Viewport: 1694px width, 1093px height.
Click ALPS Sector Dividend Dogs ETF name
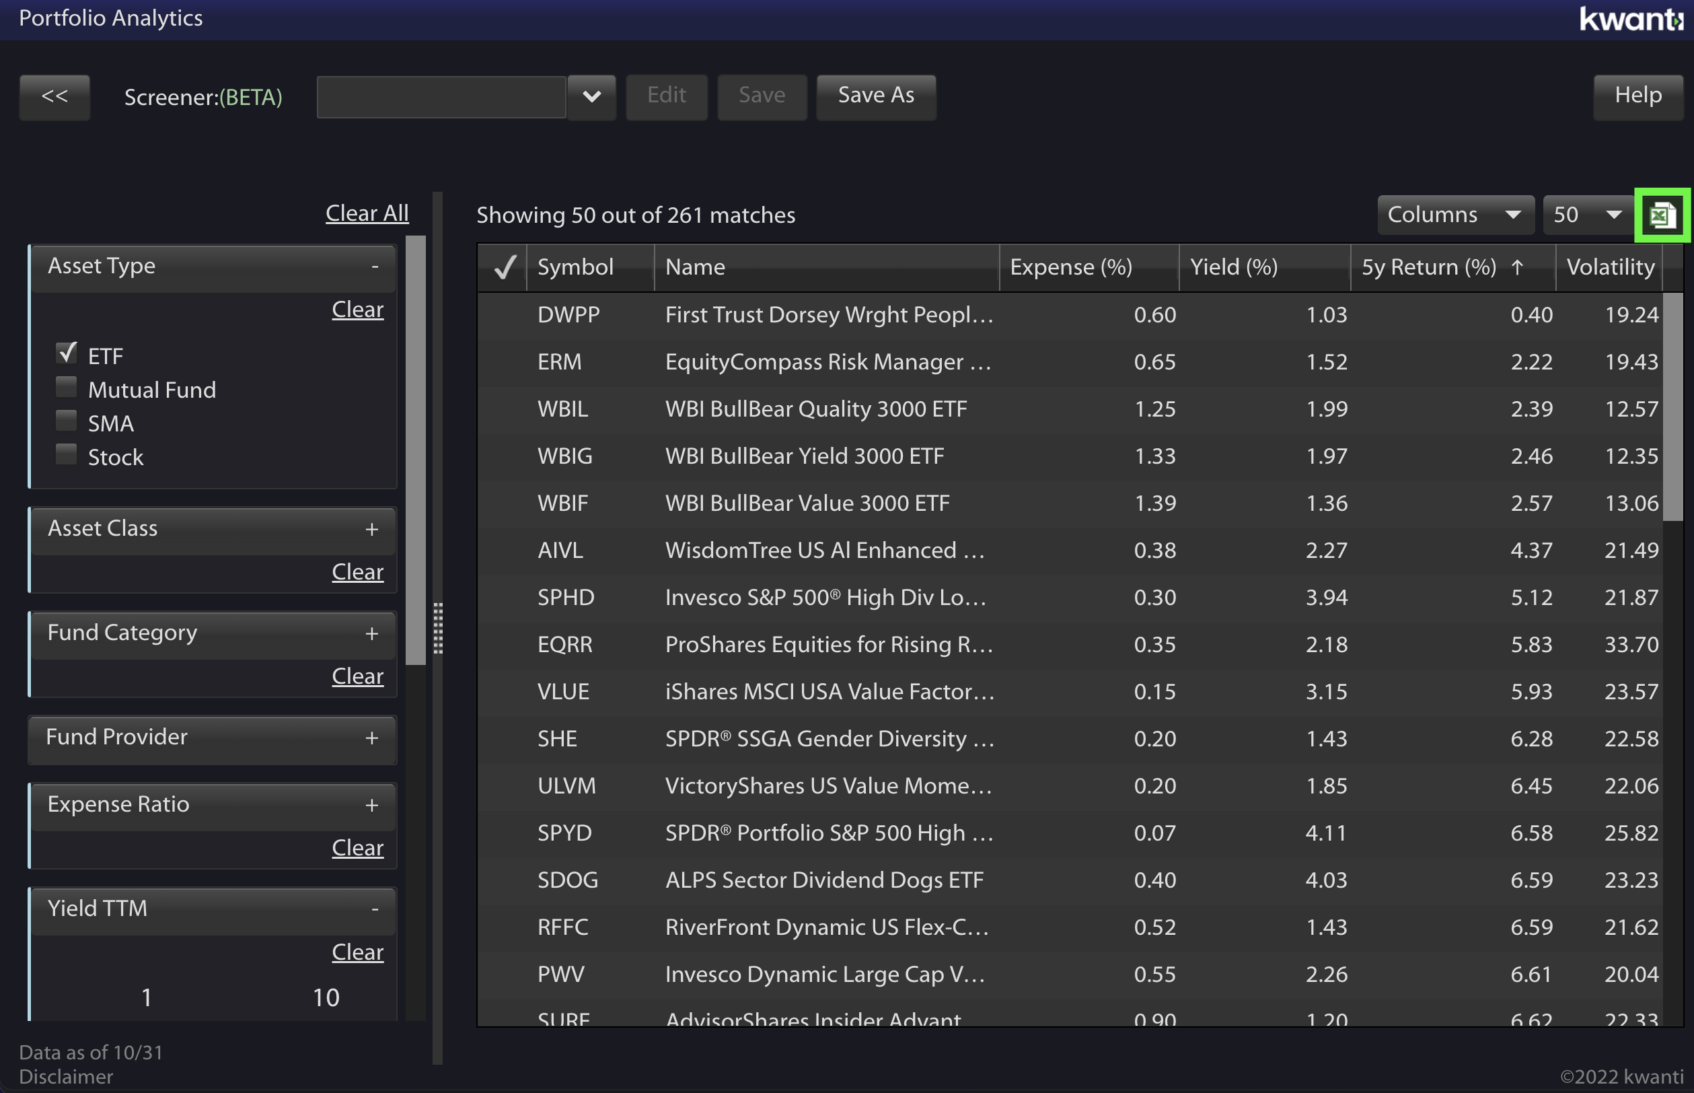[824, 881]
